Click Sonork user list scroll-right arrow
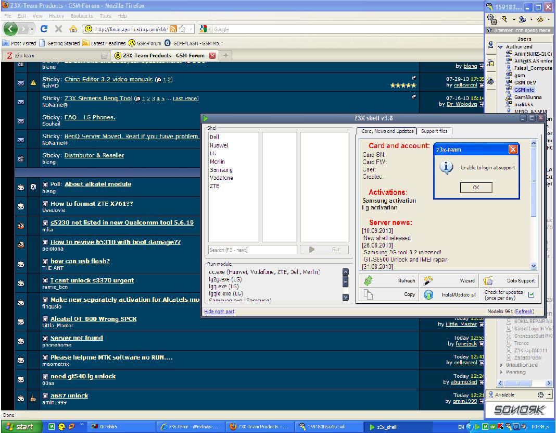 pyautogui.click(x=549, y=383)
